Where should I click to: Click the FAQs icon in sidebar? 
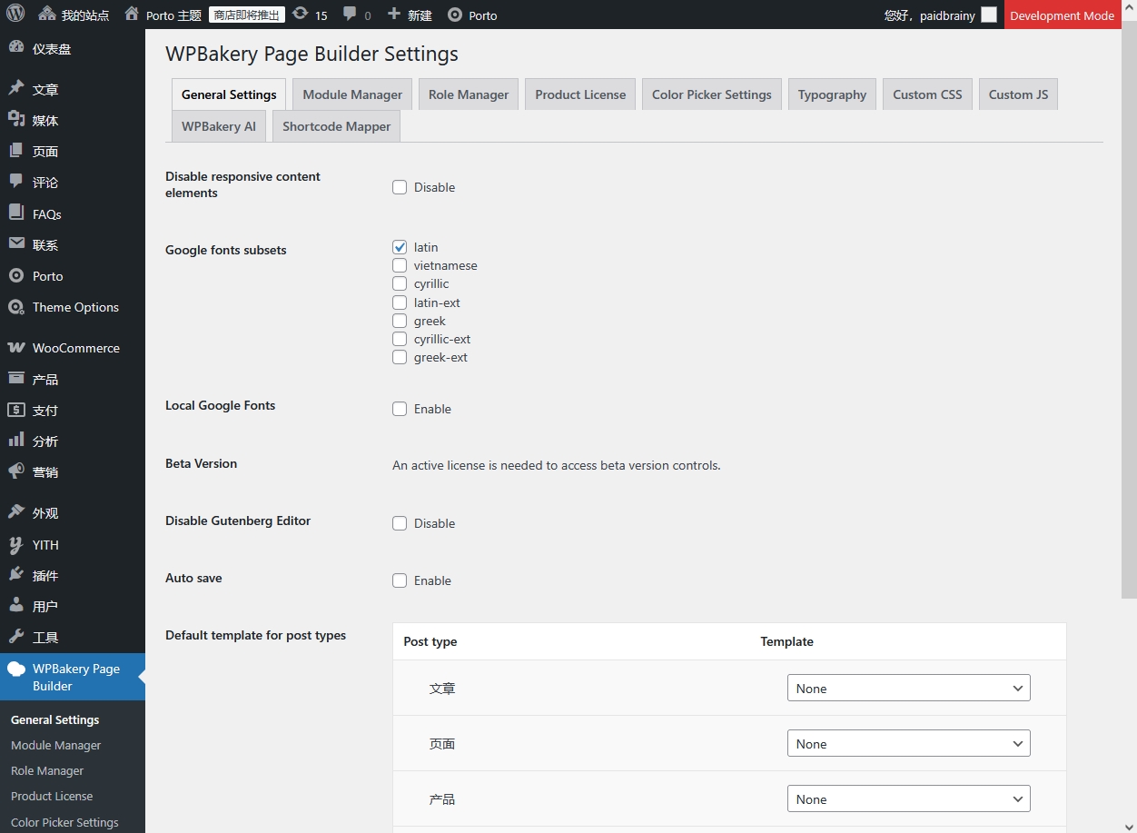tap(16, 213)
